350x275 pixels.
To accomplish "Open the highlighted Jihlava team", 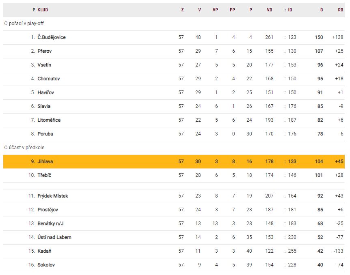I will click(45, 161).
